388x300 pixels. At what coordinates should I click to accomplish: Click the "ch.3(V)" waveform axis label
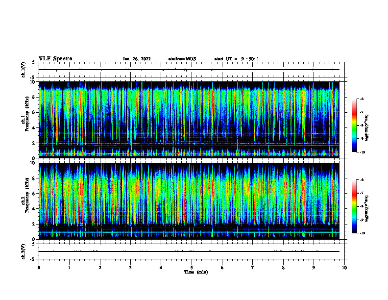point(23,251)
